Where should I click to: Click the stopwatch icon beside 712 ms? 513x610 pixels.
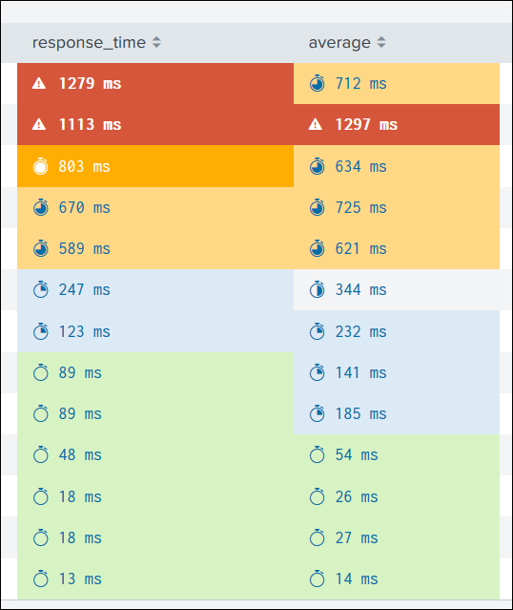click(x=318, y=83)
